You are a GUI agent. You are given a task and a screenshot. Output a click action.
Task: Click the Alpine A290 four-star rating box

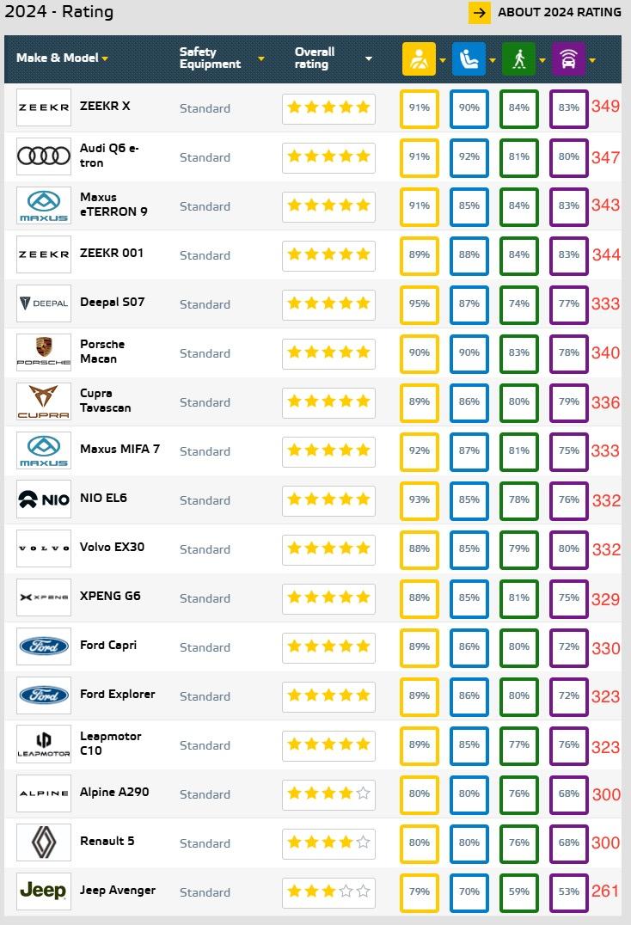[328, 793]
